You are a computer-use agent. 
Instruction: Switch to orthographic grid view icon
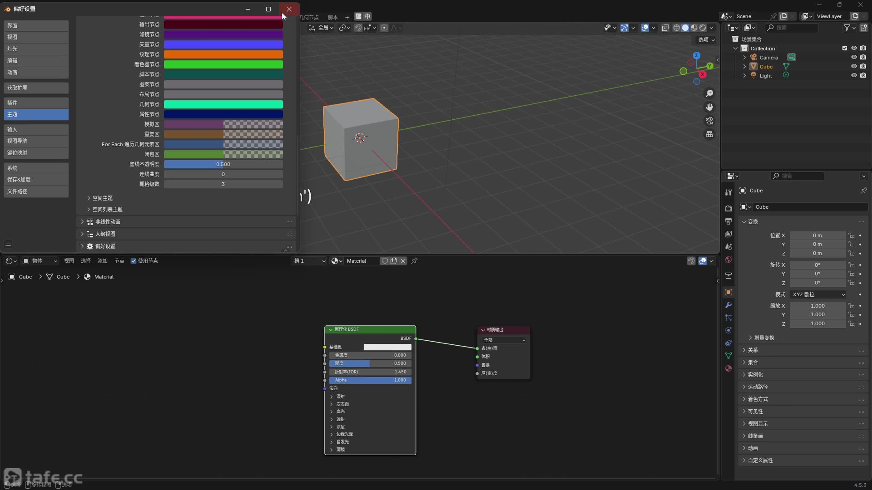709,134
